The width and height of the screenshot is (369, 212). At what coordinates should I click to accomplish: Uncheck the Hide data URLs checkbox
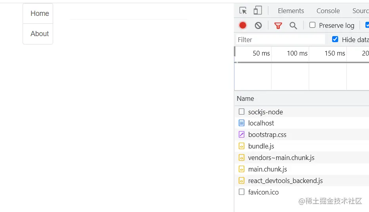click(x=335, y=39)
